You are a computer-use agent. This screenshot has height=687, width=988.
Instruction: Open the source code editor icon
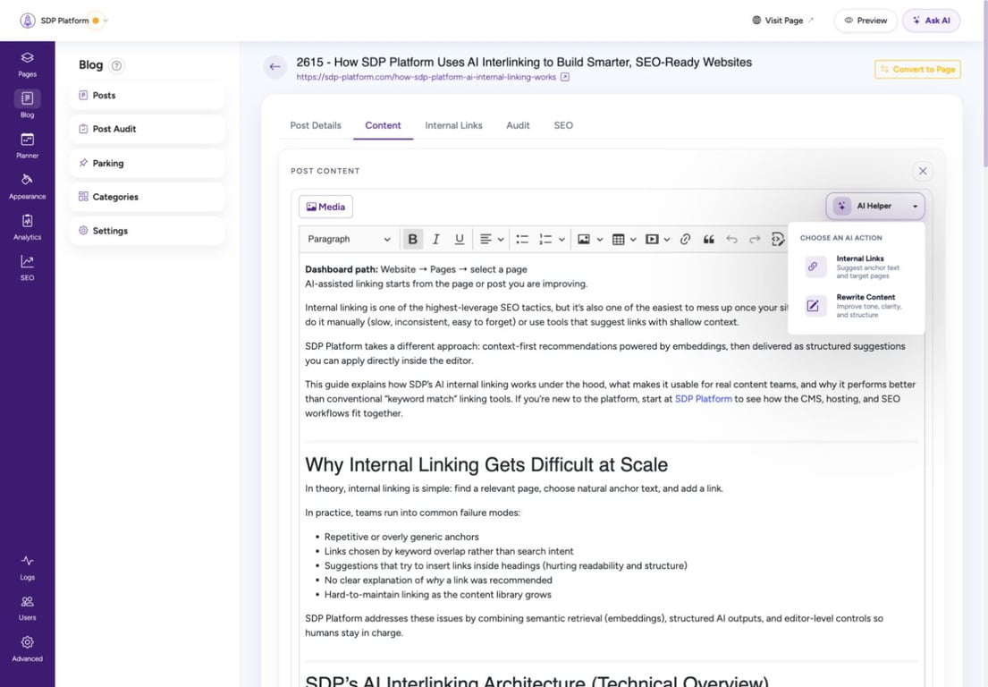(x=778, y=239)
